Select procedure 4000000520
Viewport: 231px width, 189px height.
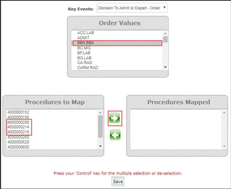(52, 142)
